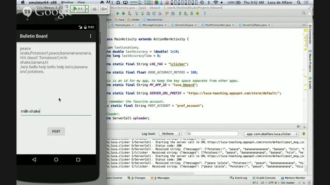Tap the POST button in emulator
Image resolution: width=330 pixels, height=185 pixels.
coord(56,132)
